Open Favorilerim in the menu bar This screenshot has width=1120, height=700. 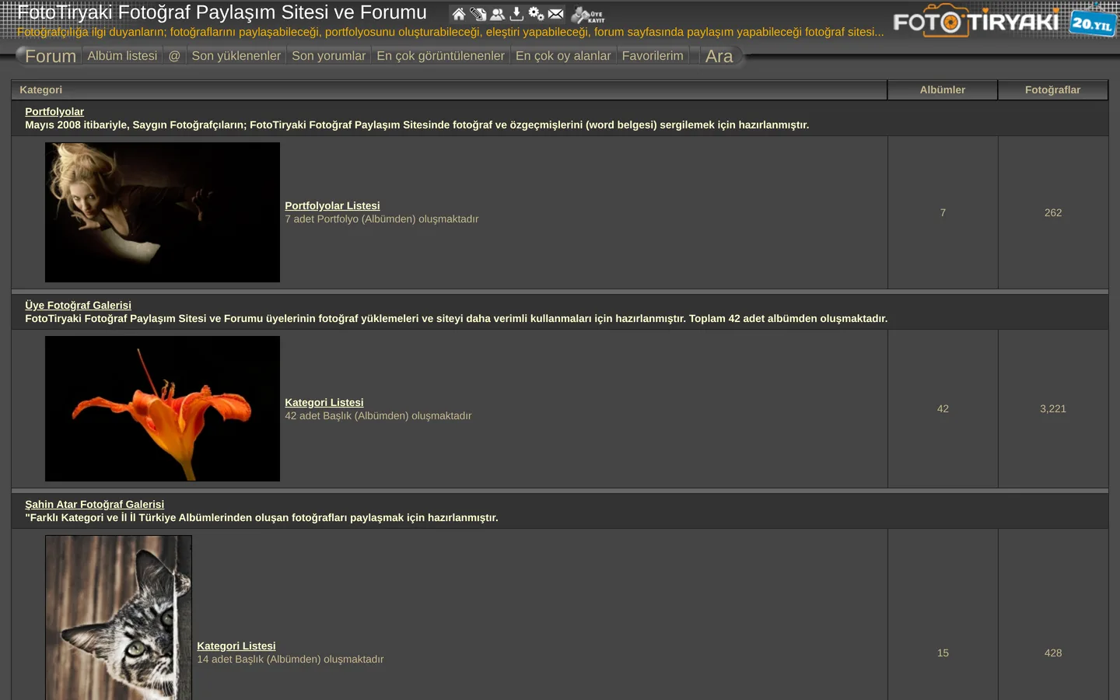(653, 56)
